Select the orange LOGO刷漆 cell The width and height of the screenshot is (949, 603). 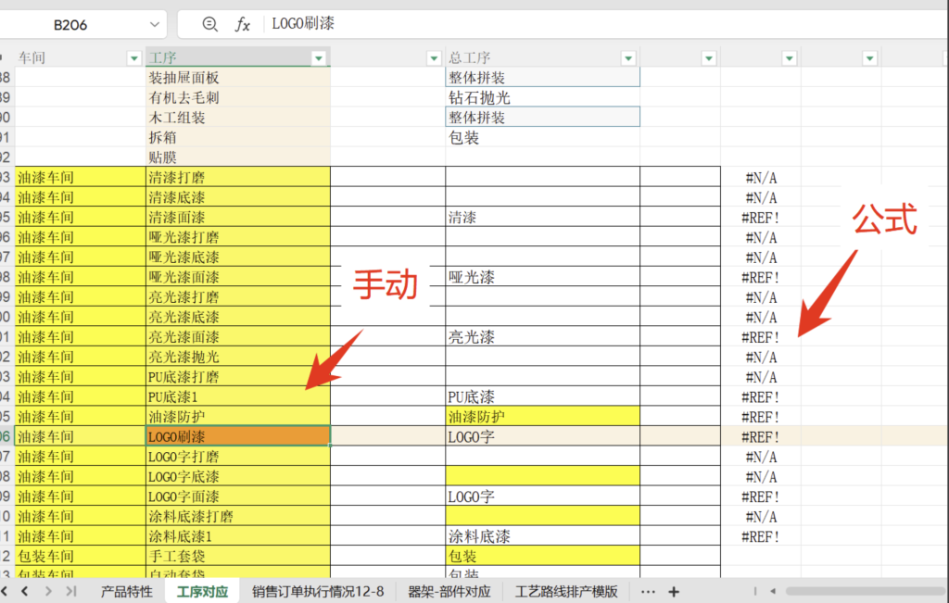click(238, 436)
